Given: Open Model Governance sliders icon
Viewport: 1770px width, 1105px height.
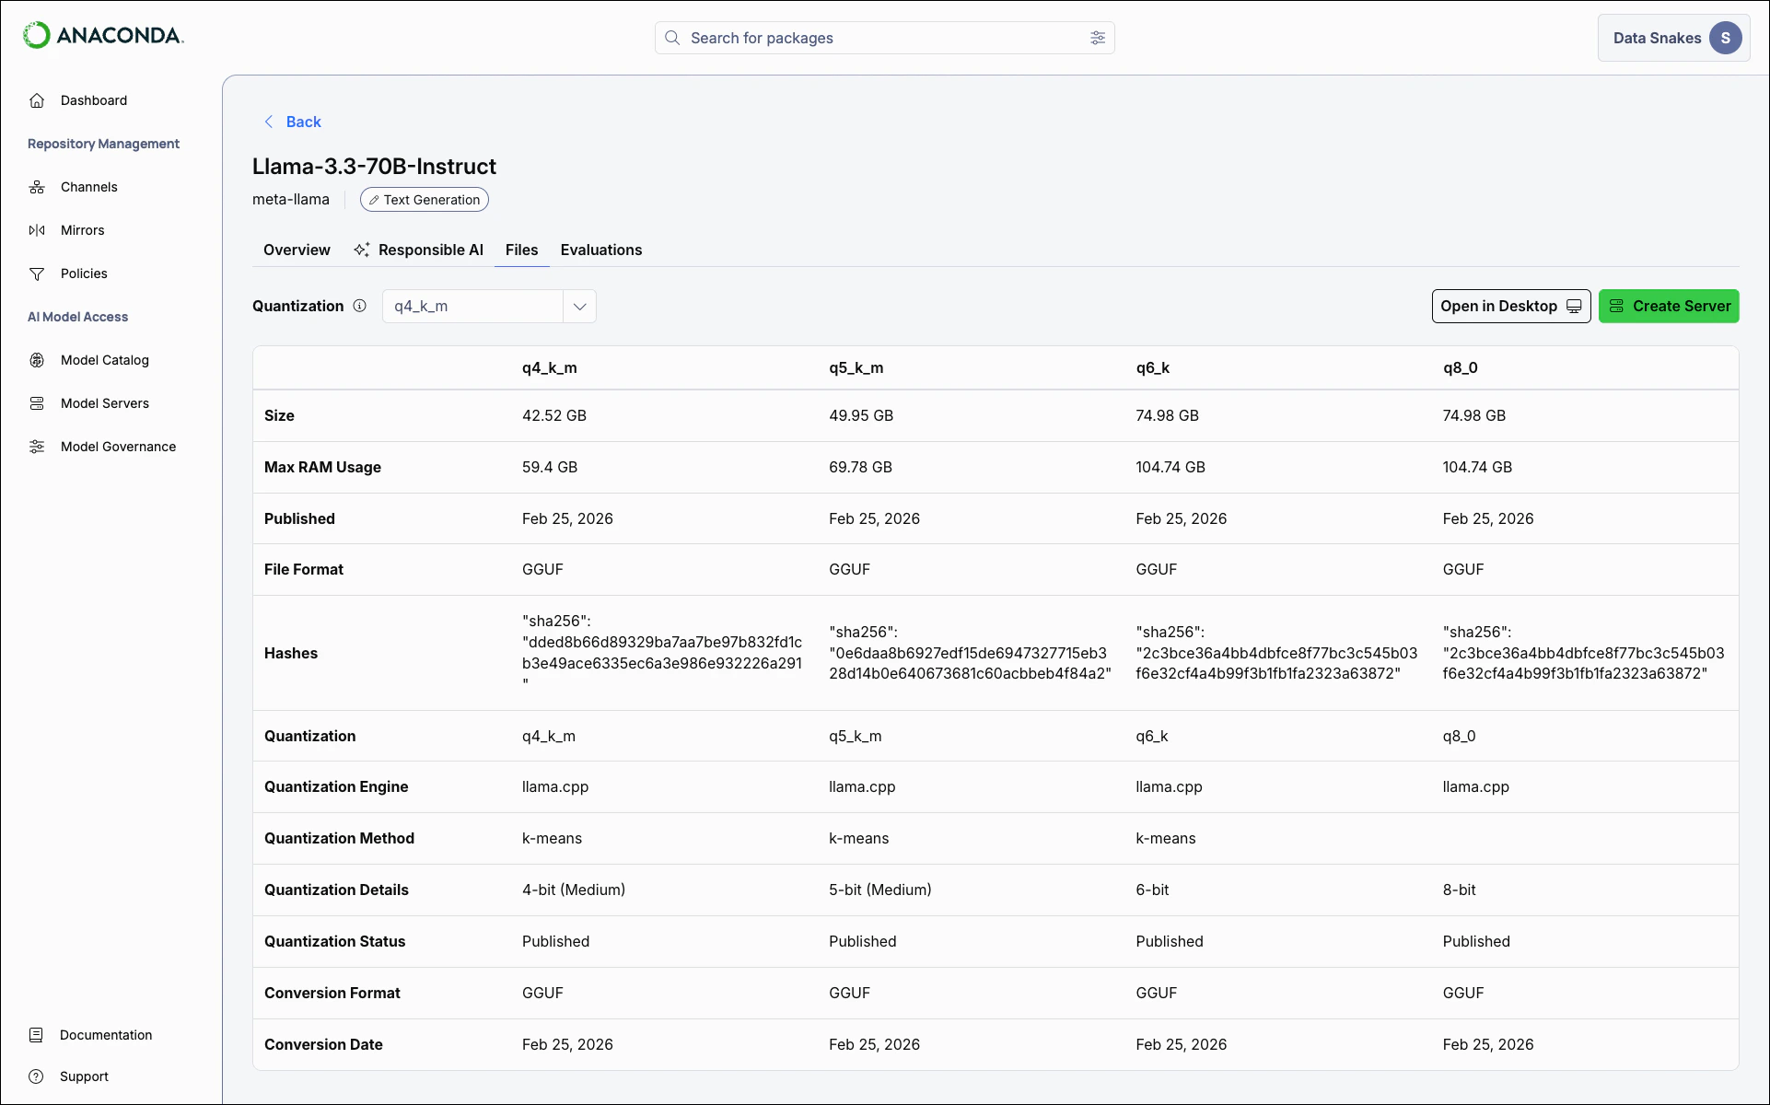Looking at the screenshot, I should pos(37,447).
